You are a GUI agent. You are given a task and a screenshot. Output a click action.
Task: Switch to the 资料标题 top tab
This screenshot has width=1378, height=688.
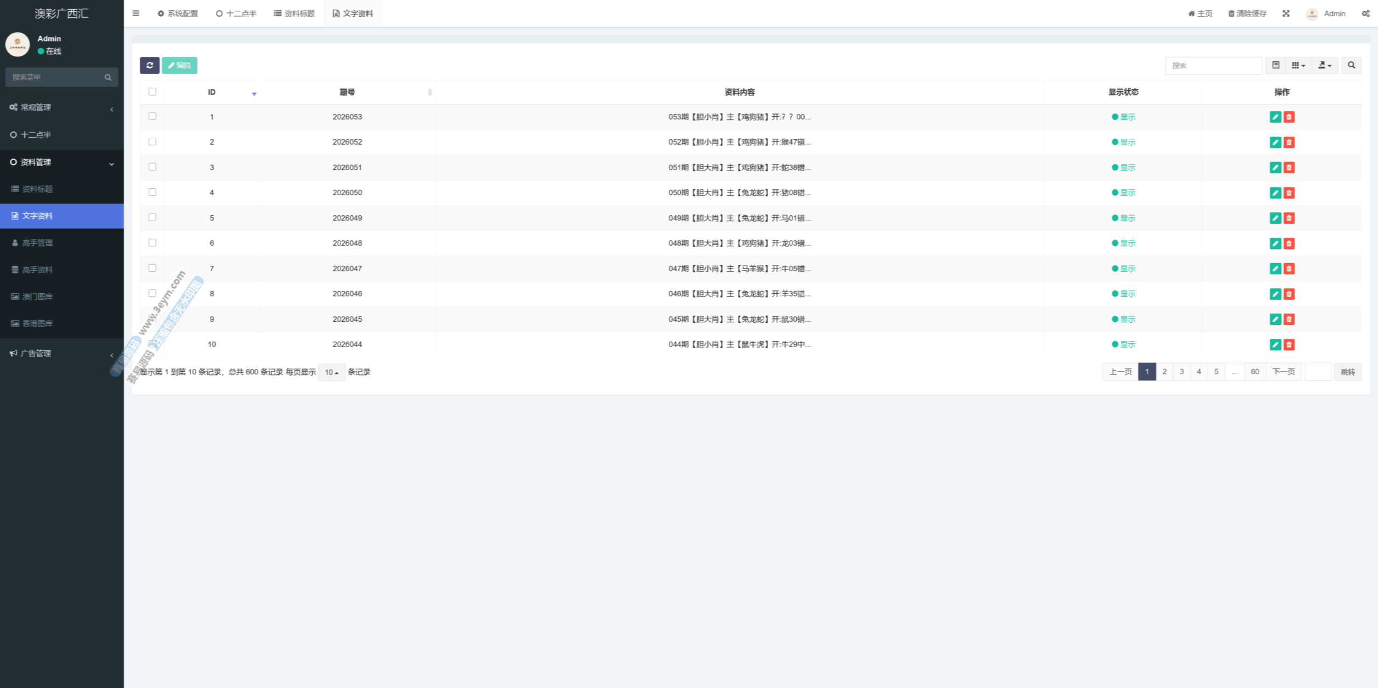pos(294,13)
